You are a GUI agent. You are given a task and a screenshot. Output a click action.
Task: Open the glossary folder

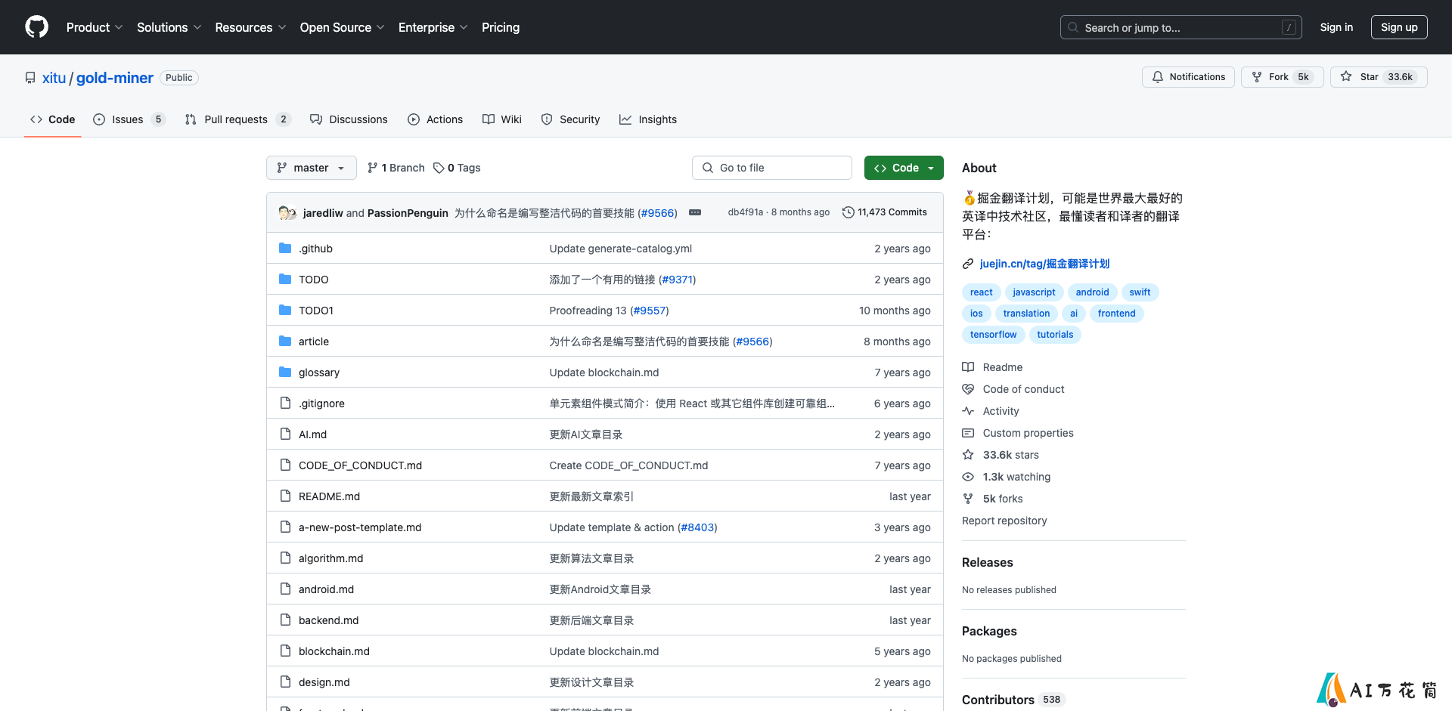click(319, 373)
